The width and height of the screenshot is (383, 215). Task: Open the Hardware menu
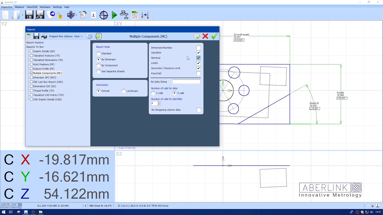45,7
